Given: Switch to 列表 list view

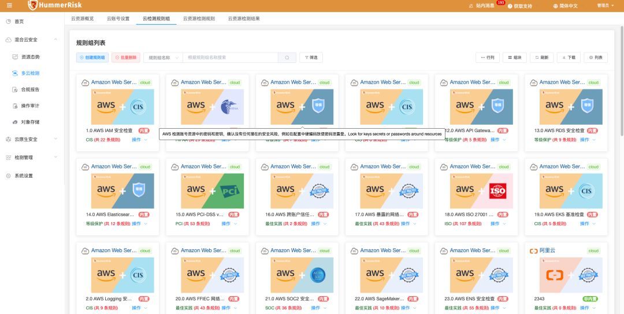Looking at the screenshot, I should point(596,58).
